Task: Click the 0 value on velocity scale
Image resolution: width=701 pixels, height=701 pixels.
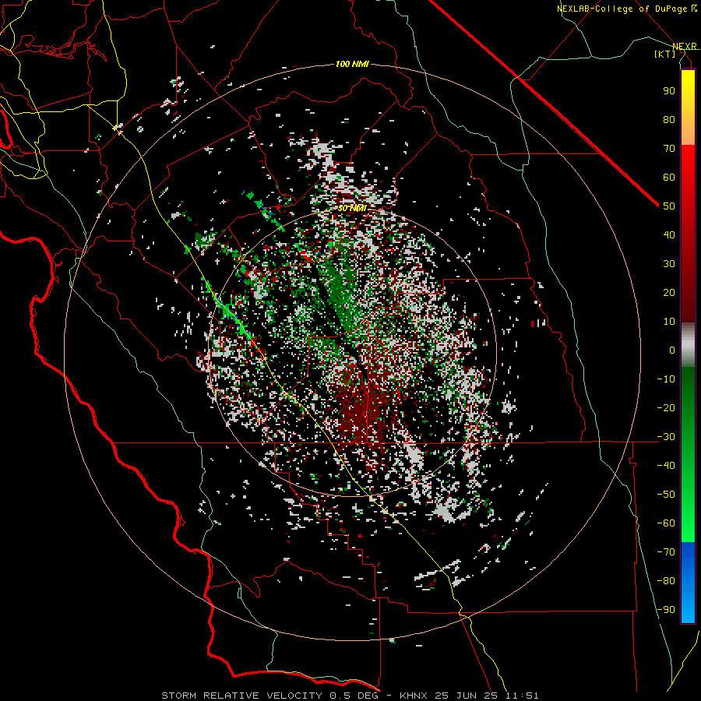Action: point(672,350)
